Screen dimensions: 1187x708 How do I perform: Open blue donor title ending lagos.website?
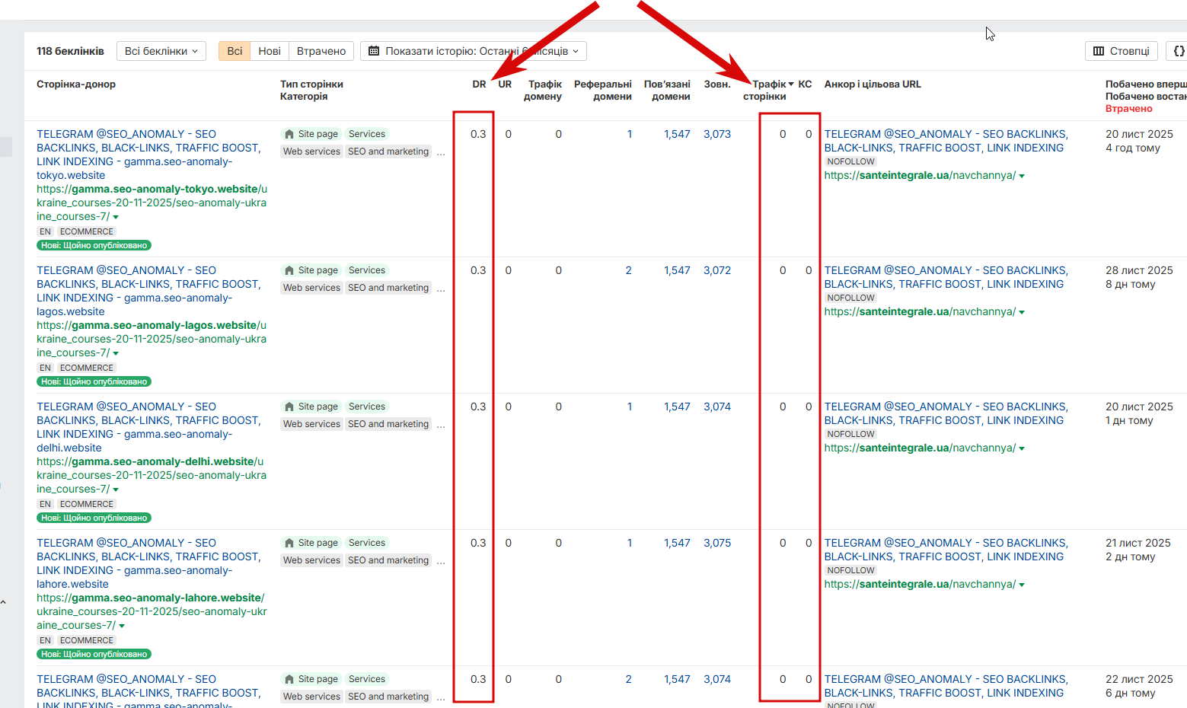[x=148, y=291]
